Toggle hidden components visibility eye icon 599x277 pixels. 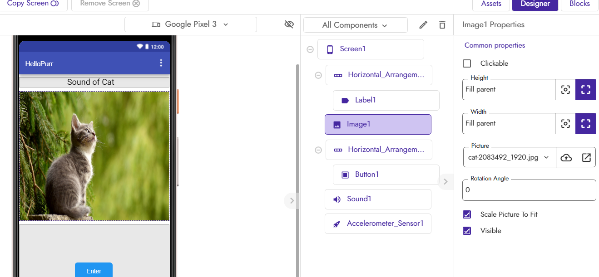[x=289, y=24]
